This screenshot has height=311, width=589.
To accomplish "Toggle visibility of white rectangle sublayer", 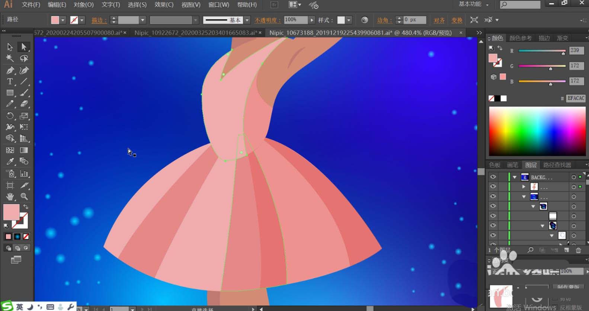I will pyautogui.click(x=493, y=216).
